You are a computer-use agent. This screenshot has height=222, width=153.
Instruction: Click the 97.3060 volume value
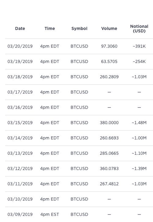pos(109,46)
